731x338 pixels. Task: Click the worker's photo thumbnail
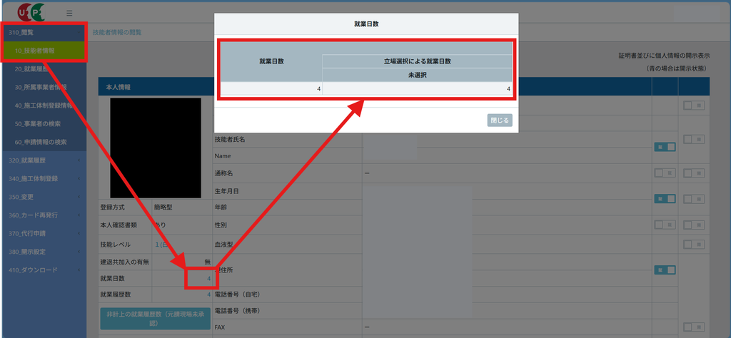(156, 148)
